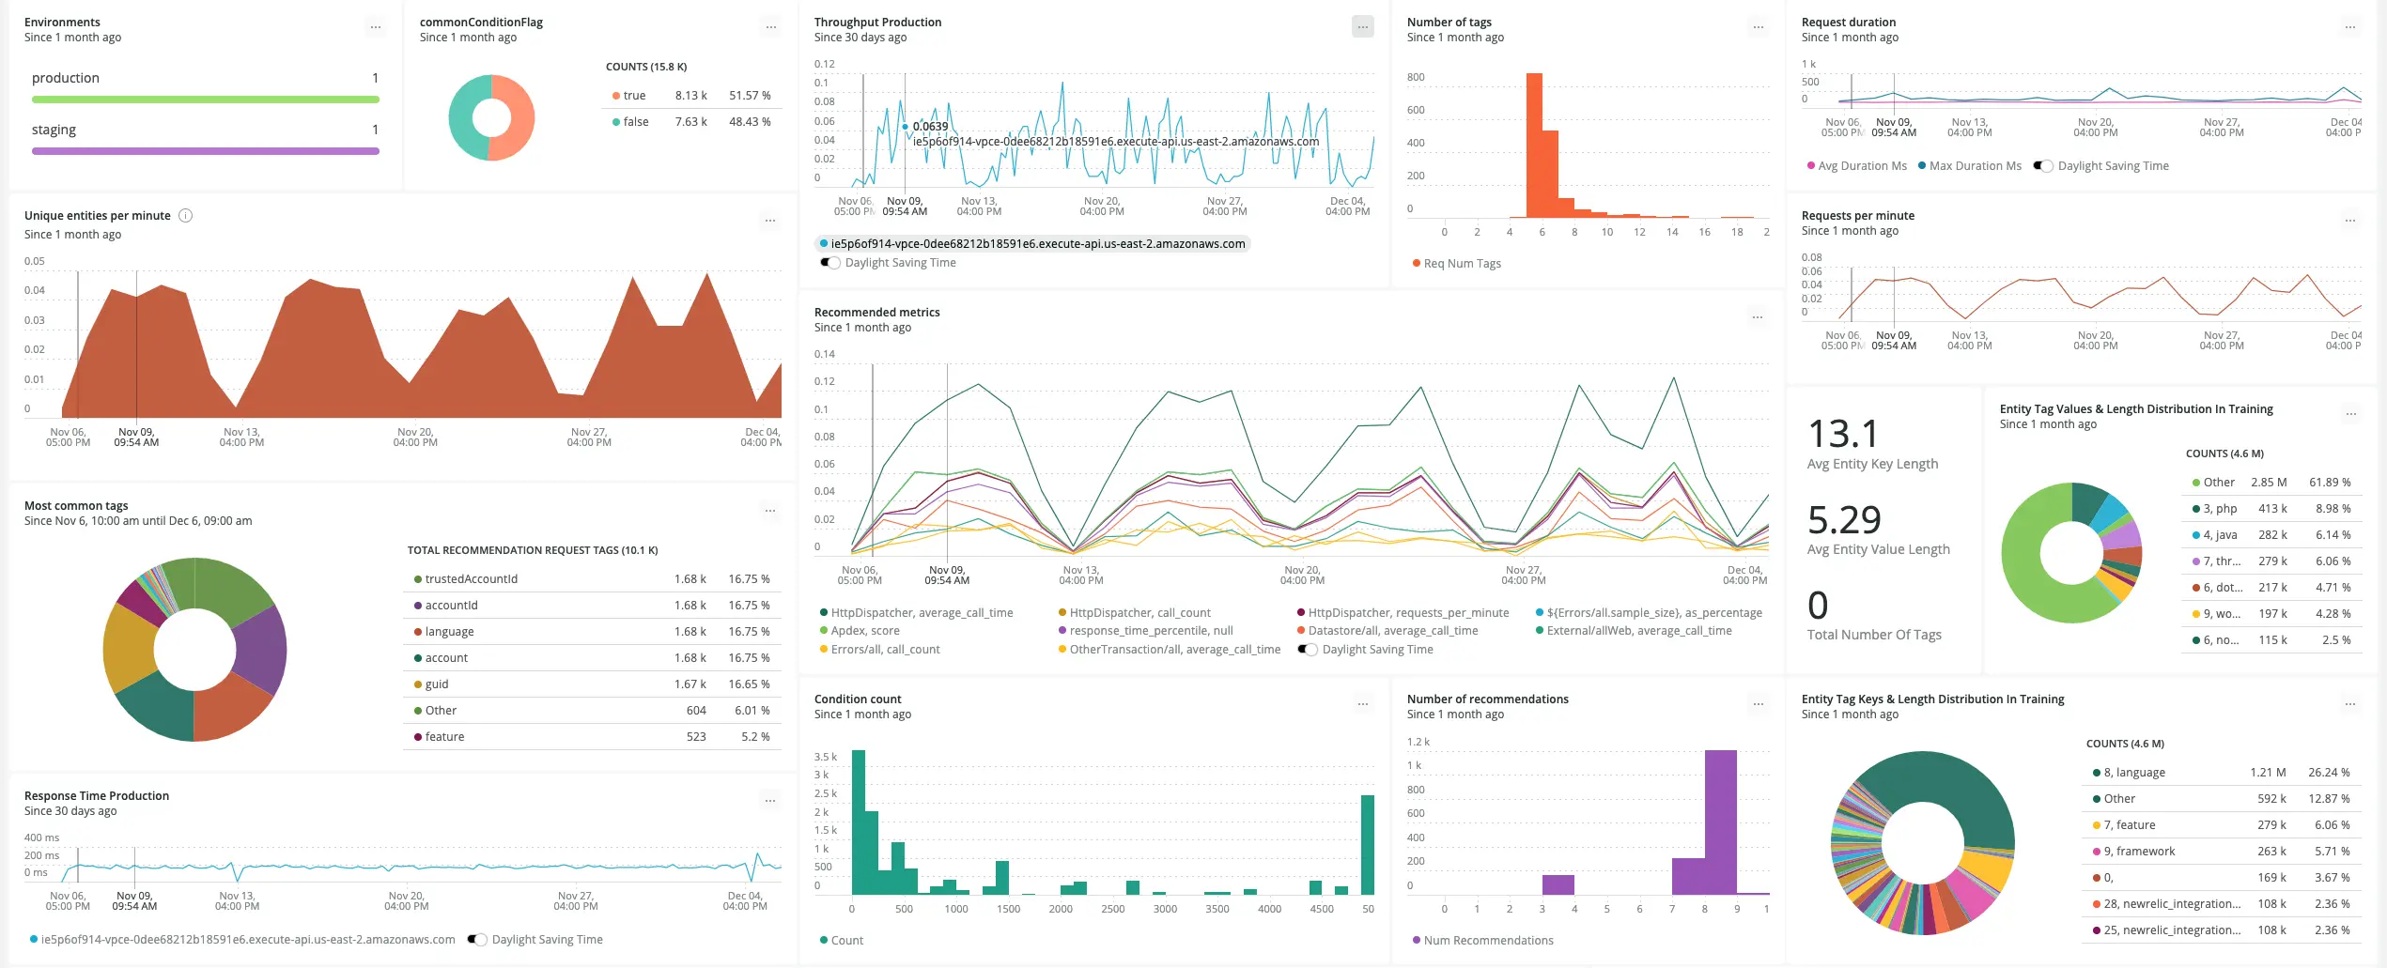Open options menu on Condition count widget

[1362, 702]
